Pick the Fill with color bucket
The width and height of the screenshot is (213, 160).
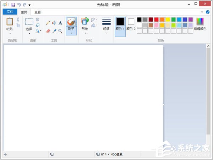(x=54, y=23)
